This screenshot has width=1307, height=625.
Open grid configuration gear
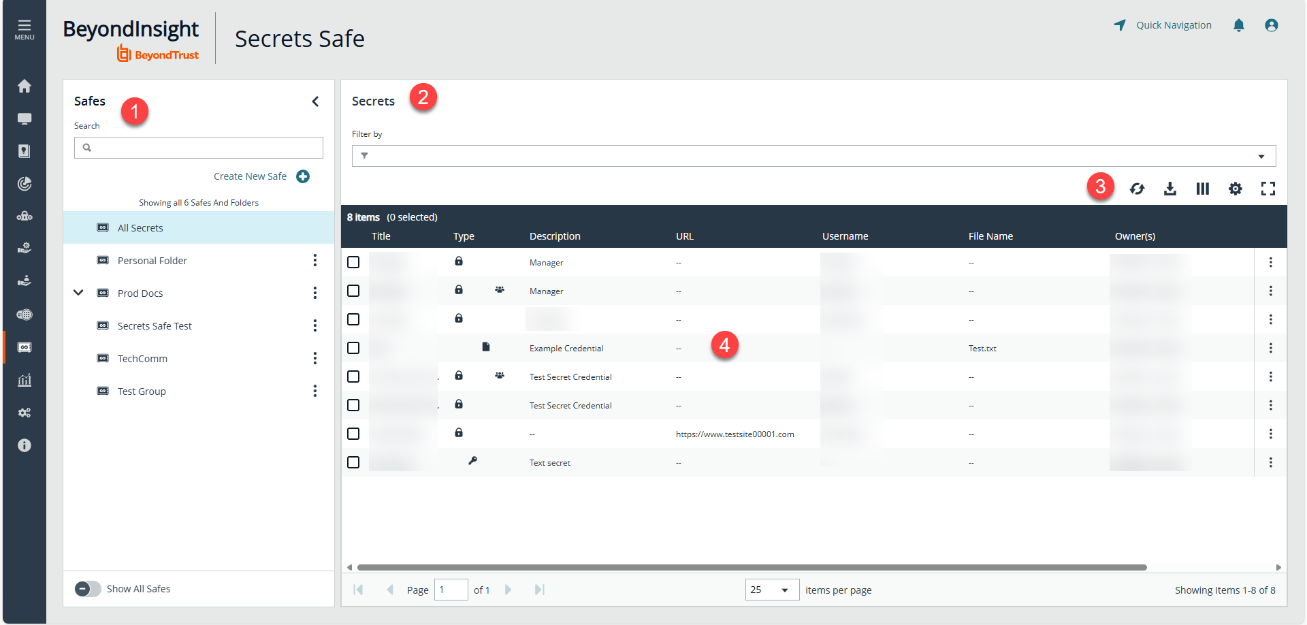(x=1236, y=189)
